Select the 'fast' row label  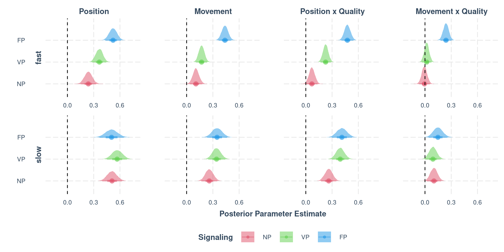[39, 58]
